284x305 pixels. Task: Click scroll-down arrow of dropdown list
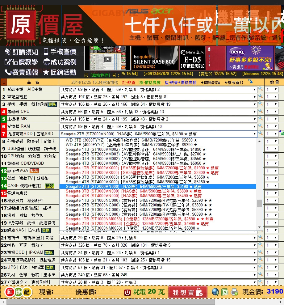click(259, 227)
